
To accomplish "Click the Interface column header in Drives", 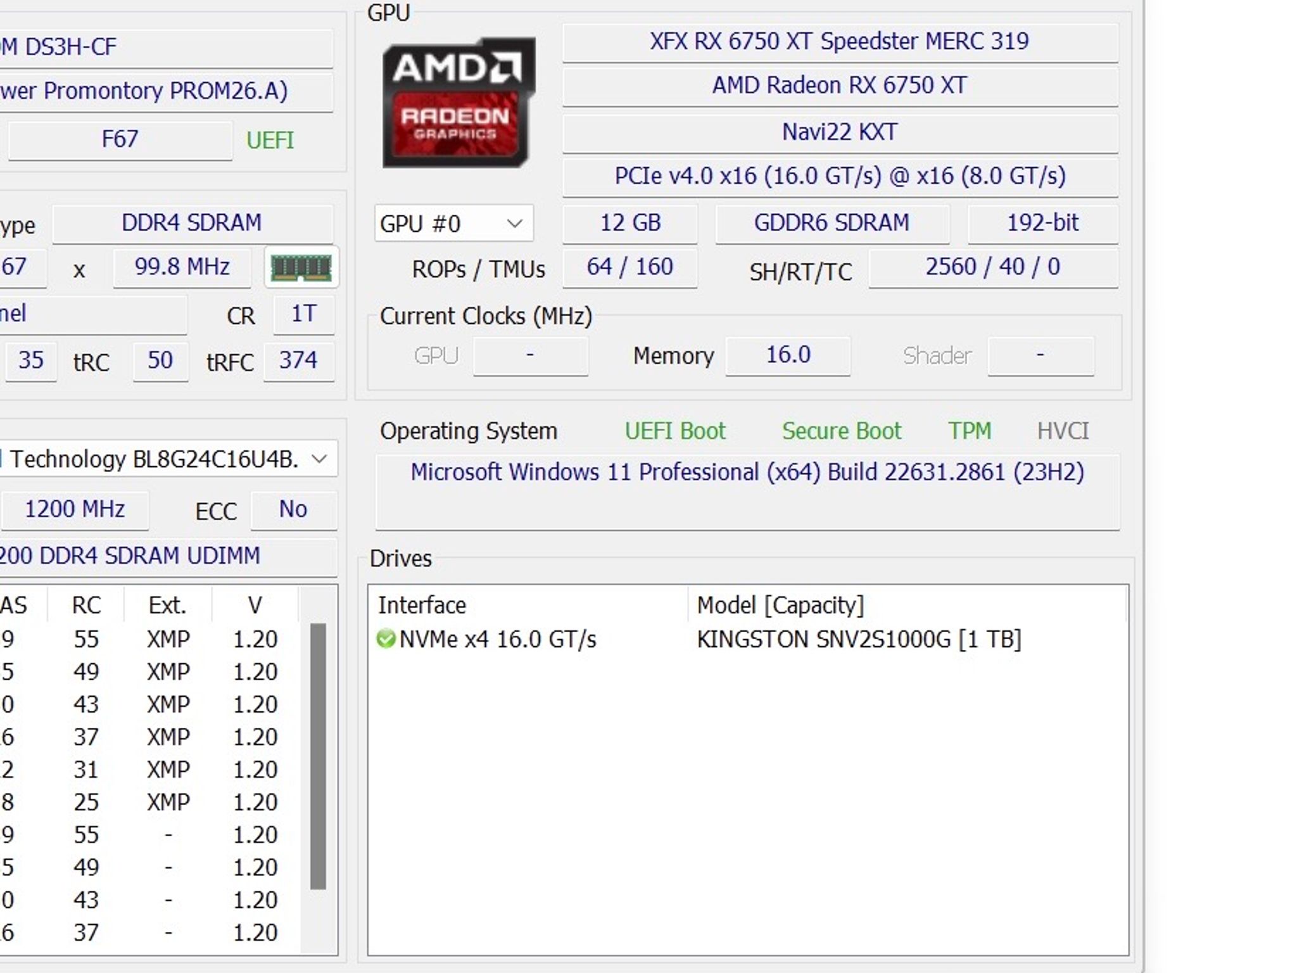I will point(528,606).
